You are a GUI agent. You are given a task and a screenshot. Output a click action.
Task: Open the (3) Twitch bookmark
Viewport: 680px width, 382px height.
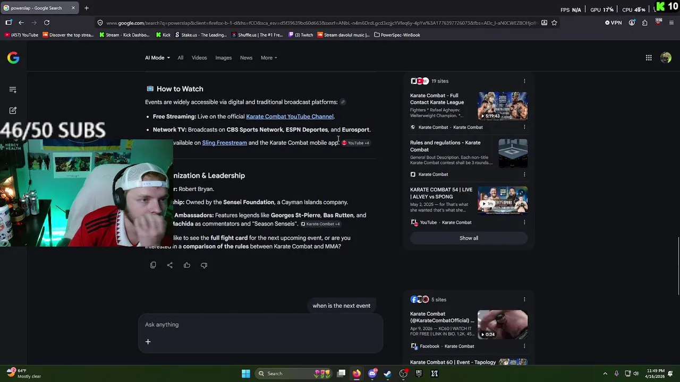click(301, 35)
